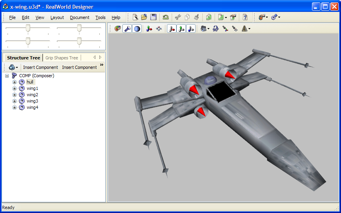The width and height of the screenshot is (341, 213).
Task: Open dropdown arrow beside hand holding ball icon
Action: pos(267,17)
